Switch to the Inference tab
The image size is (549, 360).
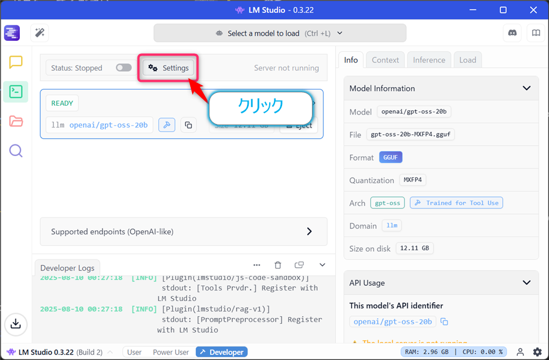pos(429,60)
